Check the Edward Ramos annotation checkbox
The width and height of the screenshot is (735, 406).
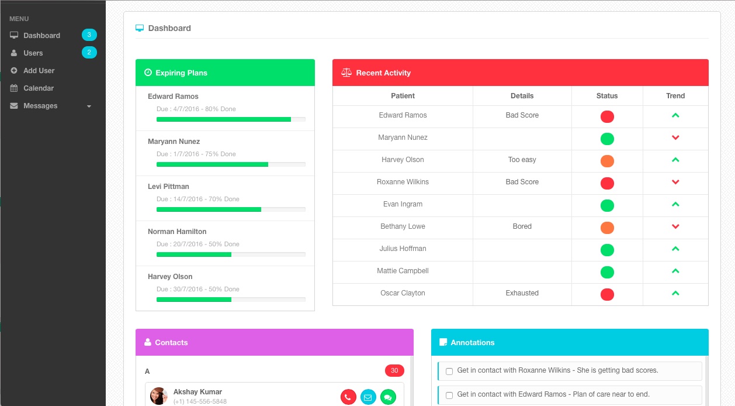449,395
